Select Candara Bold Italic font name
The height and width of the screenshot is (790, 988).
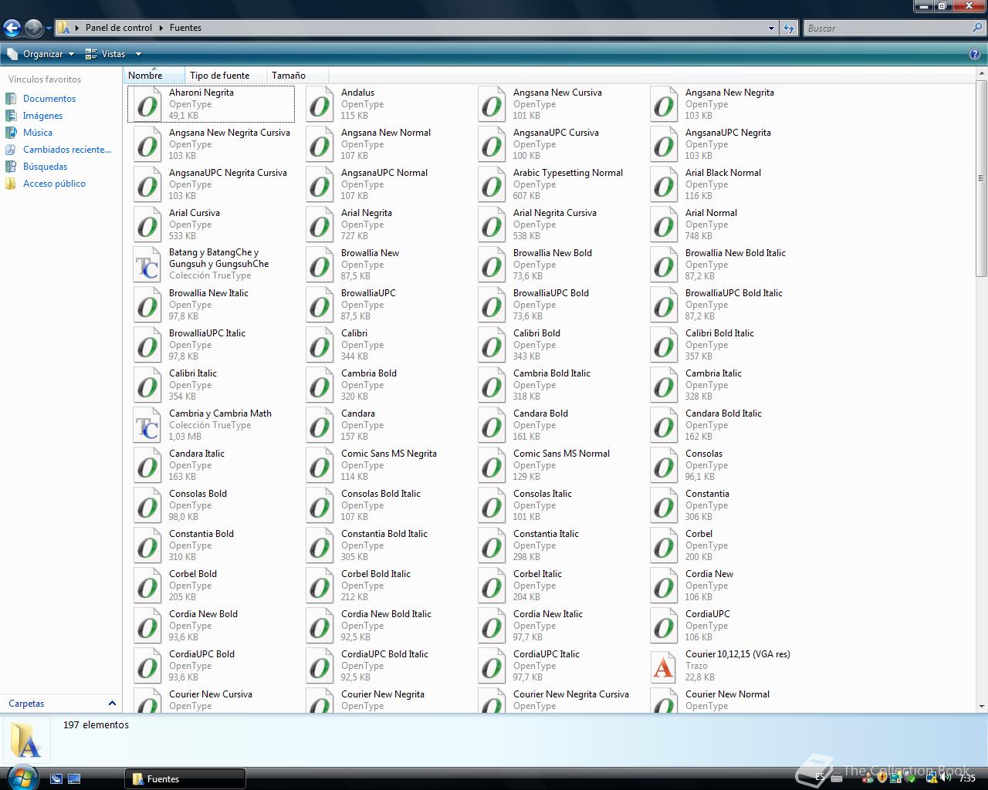coord(723,414)
